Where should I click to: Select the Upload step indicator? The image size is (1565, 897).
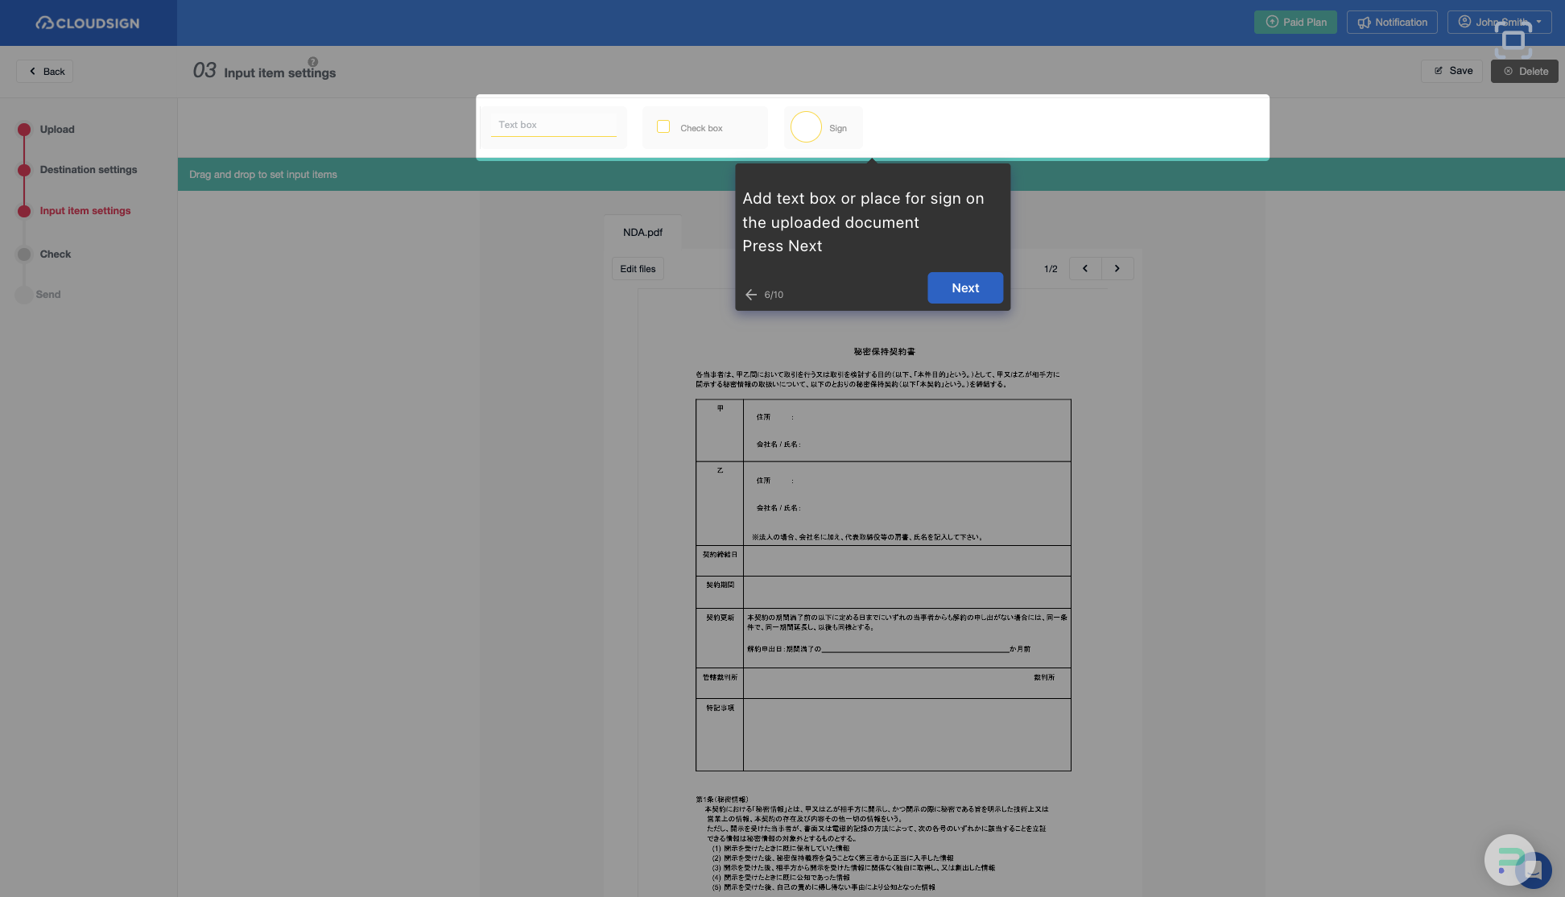(x=24, y=129)
